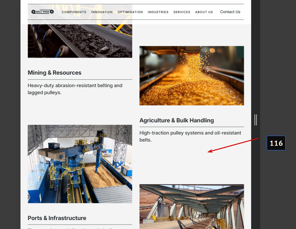Open the Innovation menu
The image size is (296, 229).
pyautogui.click(x=102, y=12)
